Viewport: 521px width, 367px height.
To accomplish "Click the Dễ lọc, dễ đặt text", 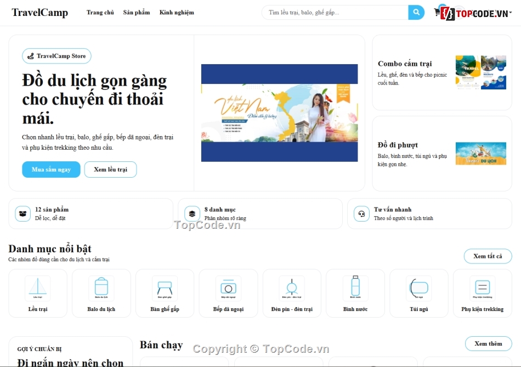I will click(50, 218).
